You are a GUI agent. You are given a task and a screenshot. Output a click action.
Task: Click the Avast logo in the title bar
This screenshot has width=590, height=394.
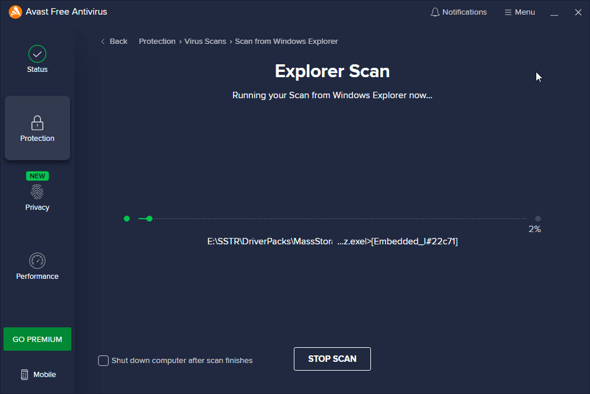tap(15, 11)
